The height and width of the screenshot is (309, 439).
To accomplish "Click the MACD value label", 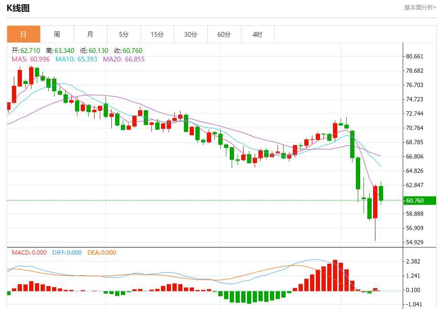I will click(29, 253).
